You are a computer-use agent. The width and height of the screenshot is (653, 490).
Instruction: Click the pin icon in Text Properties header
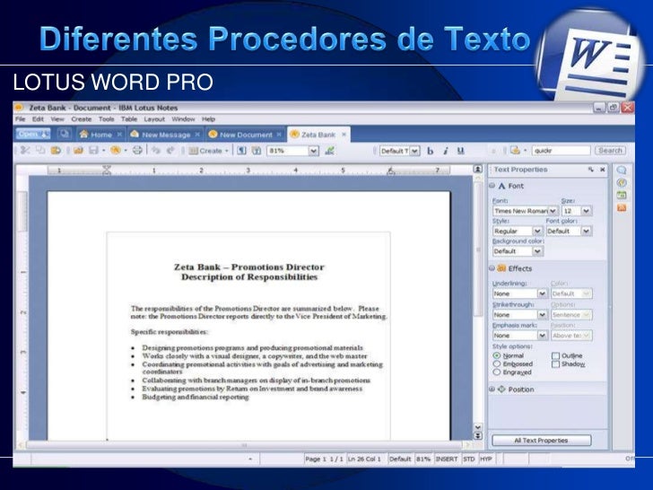click(x=591, y=170)
